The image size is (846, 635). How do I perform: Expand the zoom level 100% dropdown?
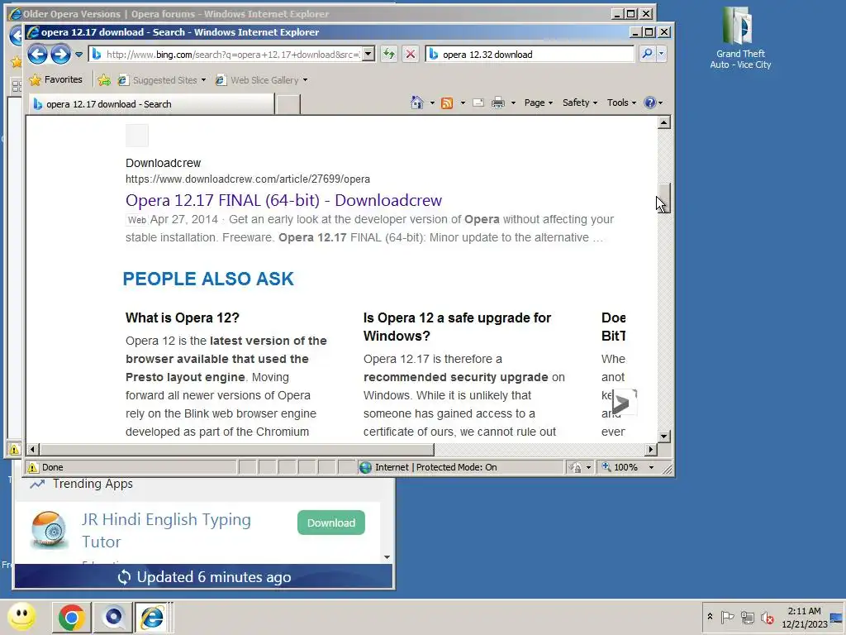651,468
